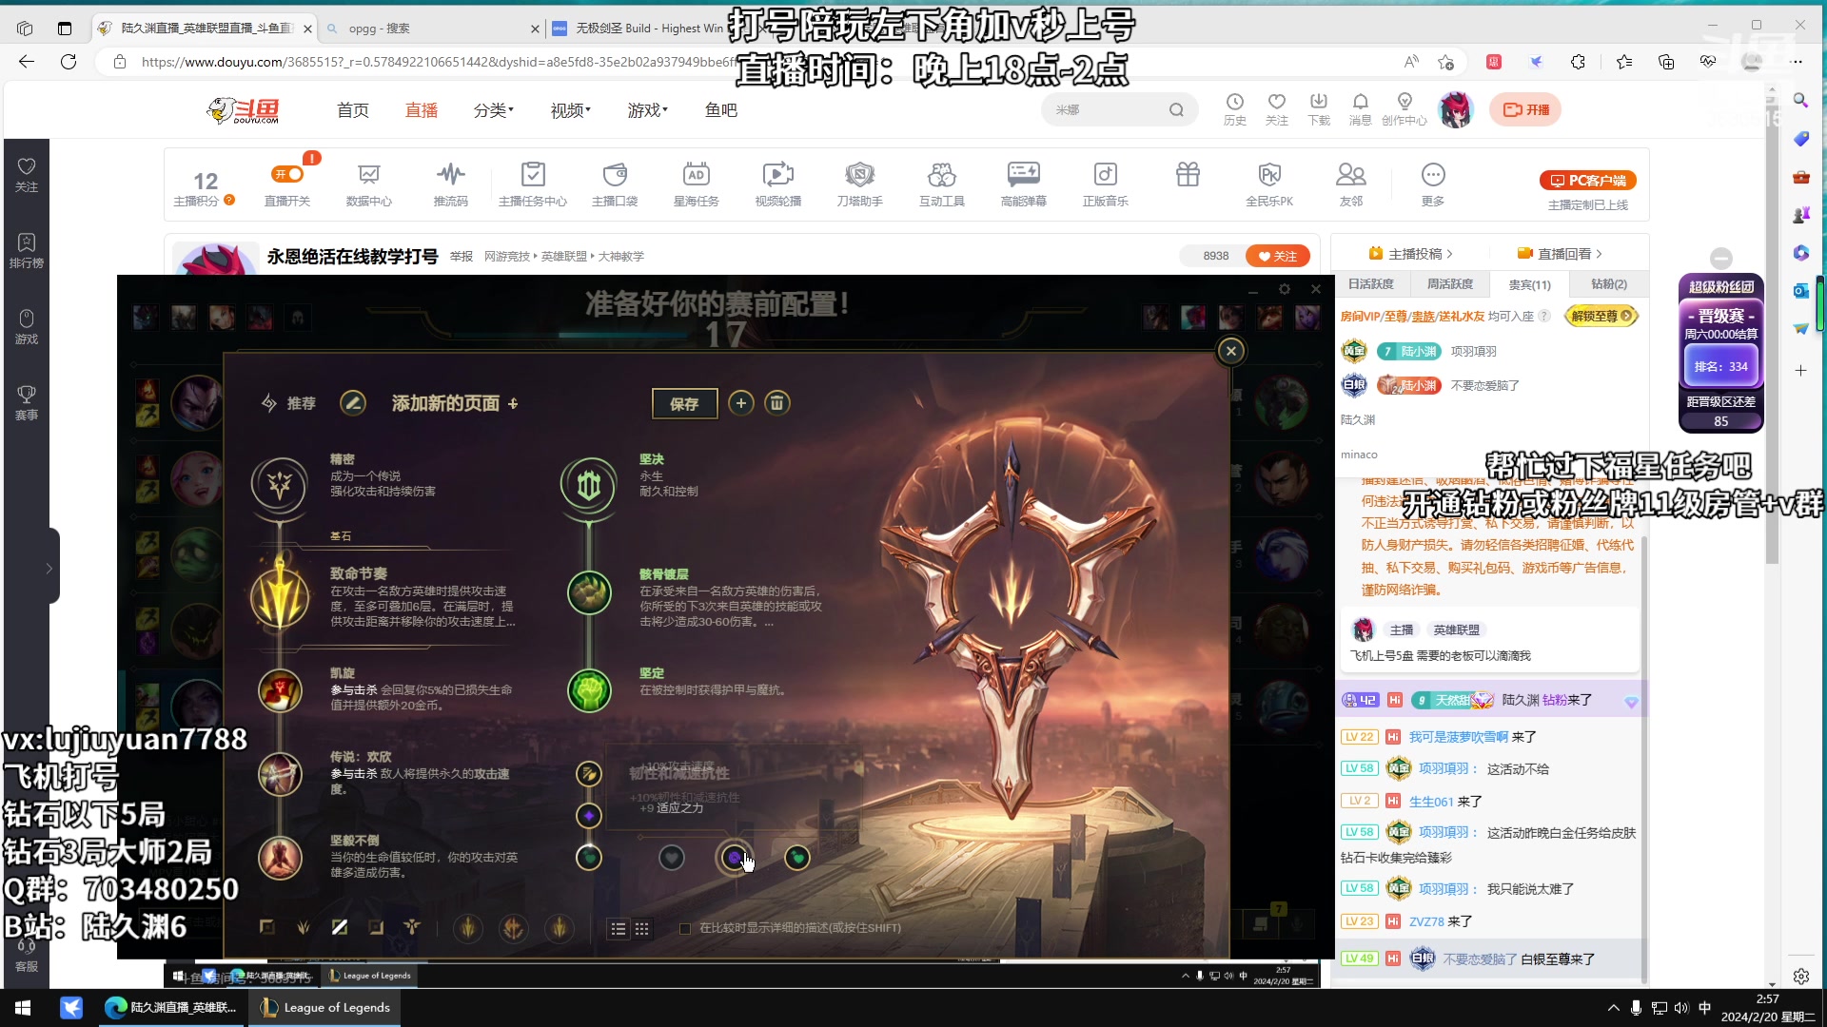
Task: Open the 鱼吧 forum tab
Action: (x=721, y=110)
